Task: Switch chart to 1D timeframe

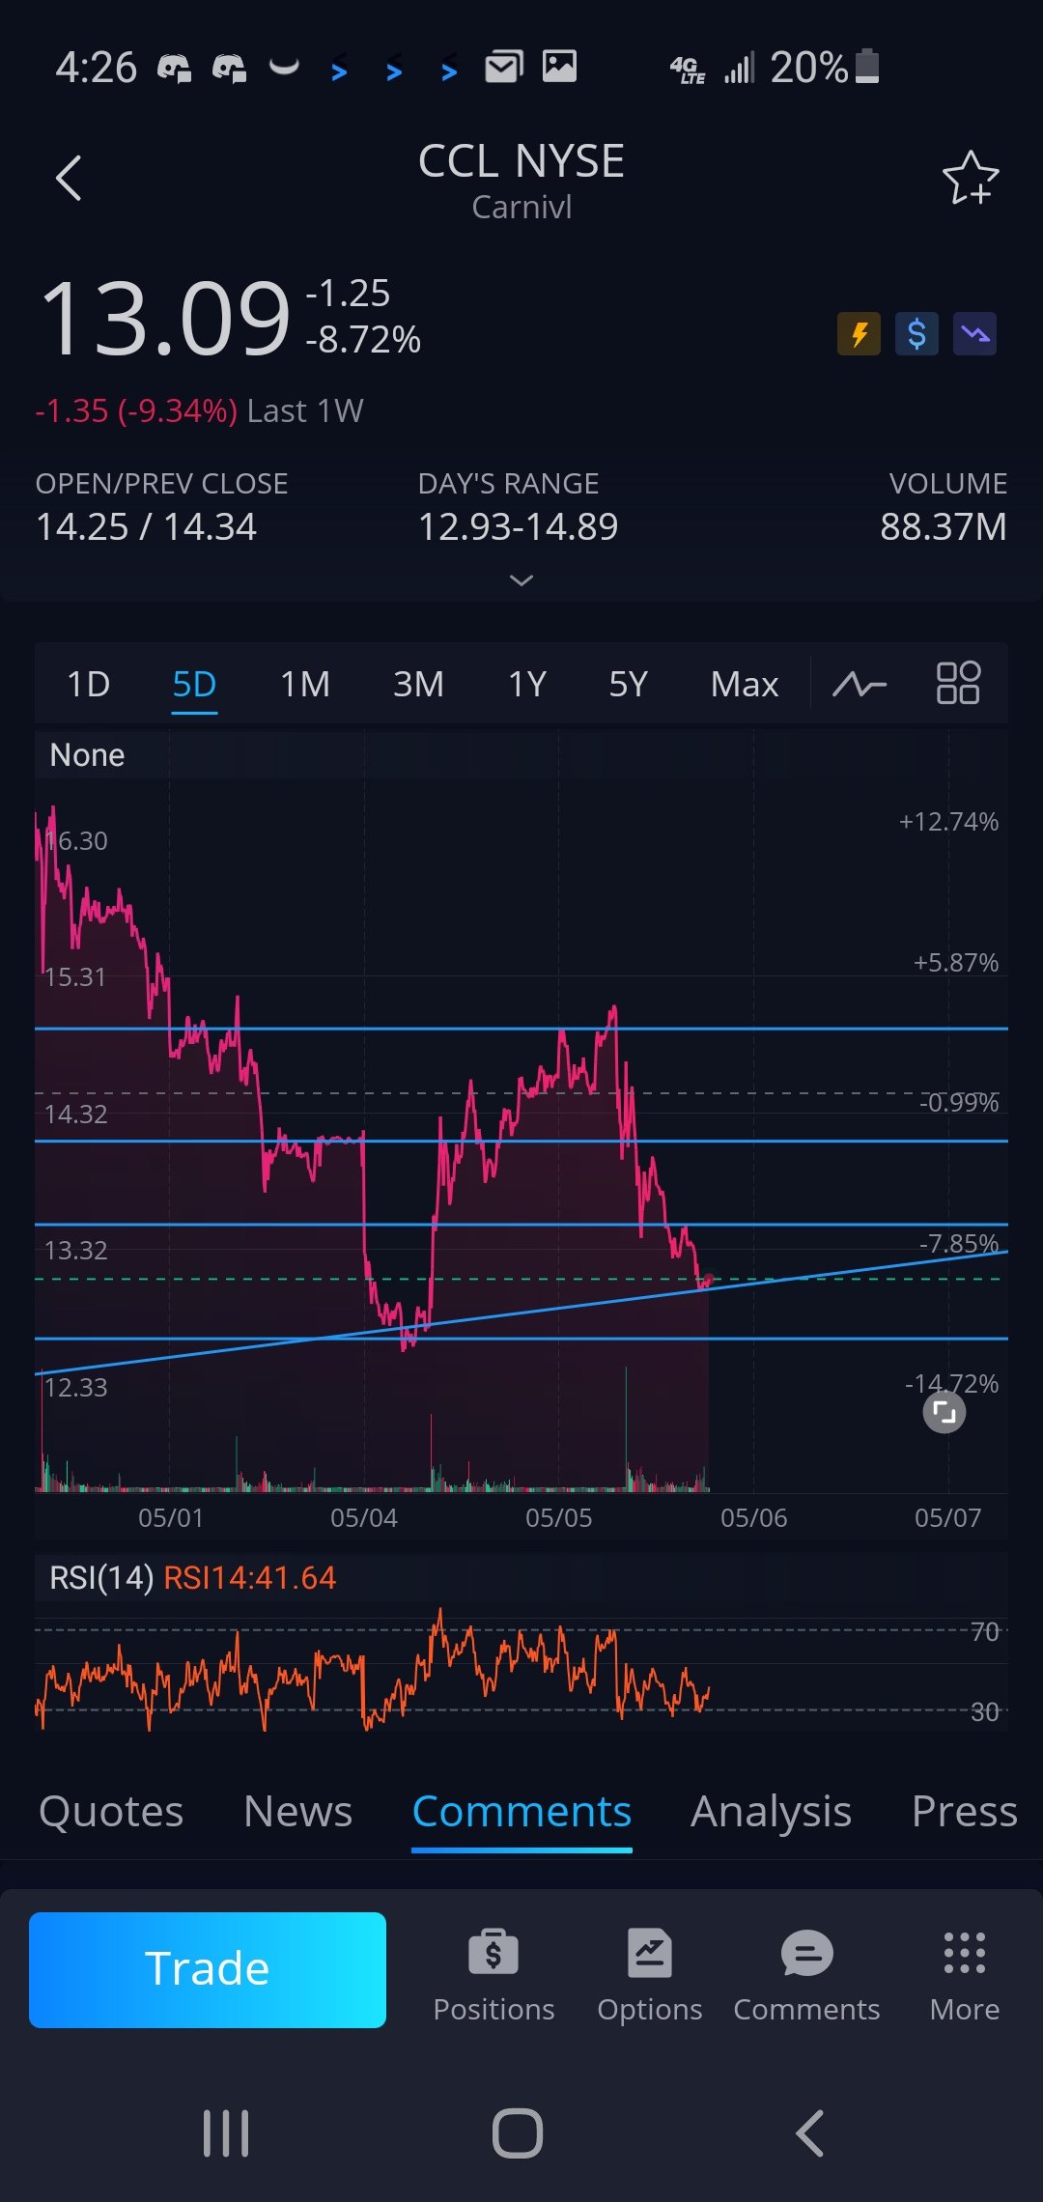Action: click(88, 685)
